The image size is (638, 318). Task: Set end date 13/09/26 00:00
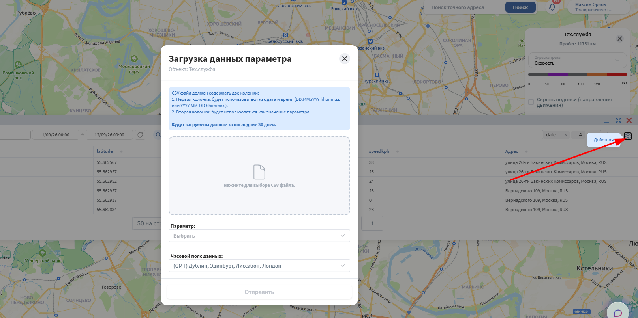pos(109,135)
